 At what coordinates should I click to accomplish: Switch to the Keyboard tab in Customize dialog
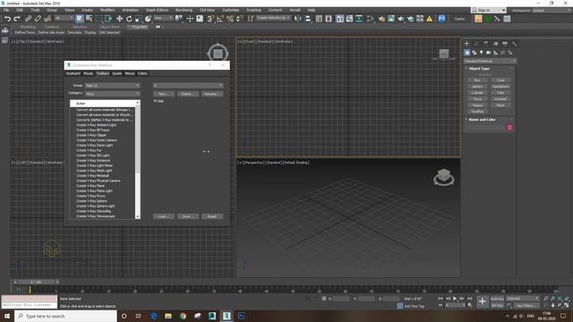(73, 73)
